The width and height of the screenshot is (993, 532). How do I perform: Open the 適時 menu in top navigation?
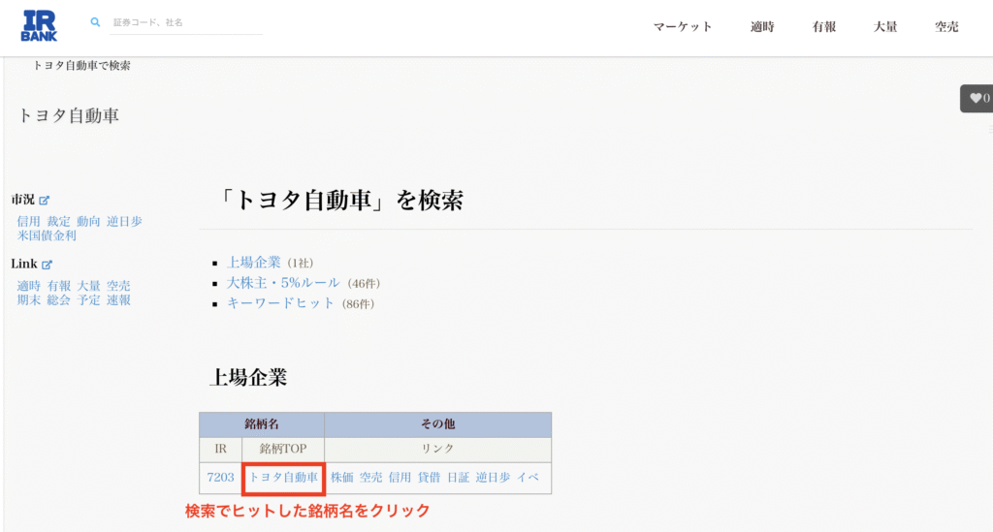[x=762, y=27]
